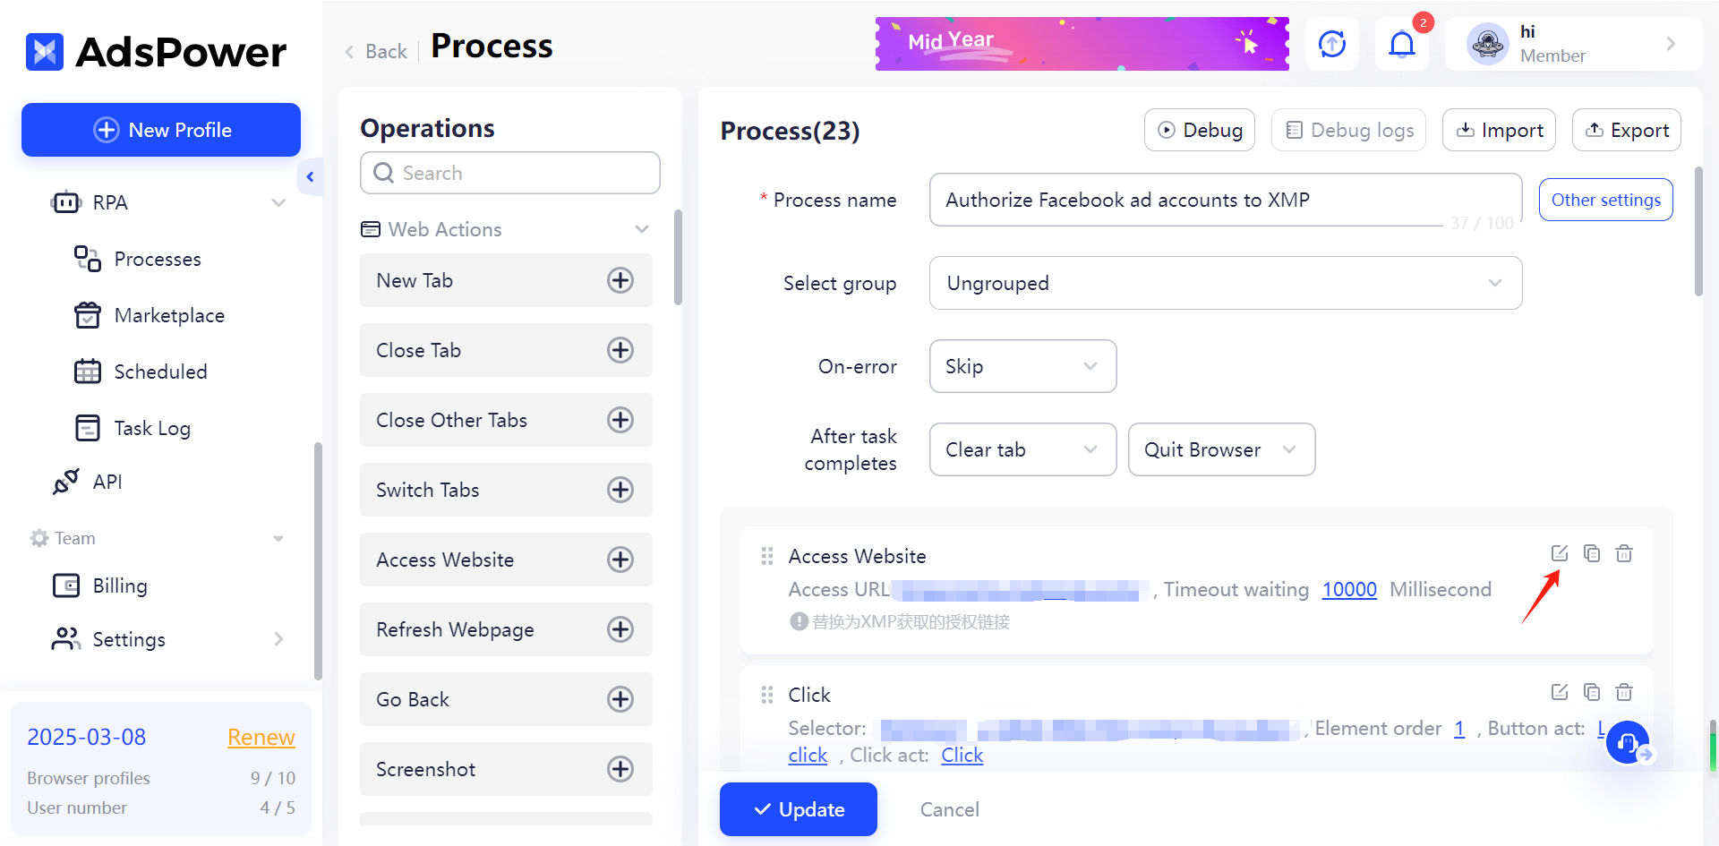Image resolution: width=1719 pixels, height=846 pixels.
Task: Add a New Tab operation
Action: point(620,280)
